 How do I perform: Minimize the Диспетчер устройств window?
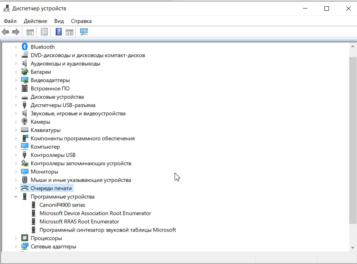305,9
